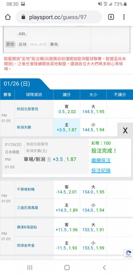Click the reCAPTCHA badge icon
This screenshot has width=133, height=275.
pyautogui.click(x=128, y=254)
